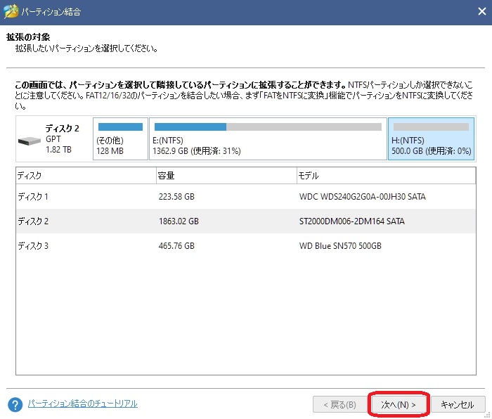This screenshot has height=419, width=492.
Task: Click the モデル column header
Action: [x=387, y=176]
